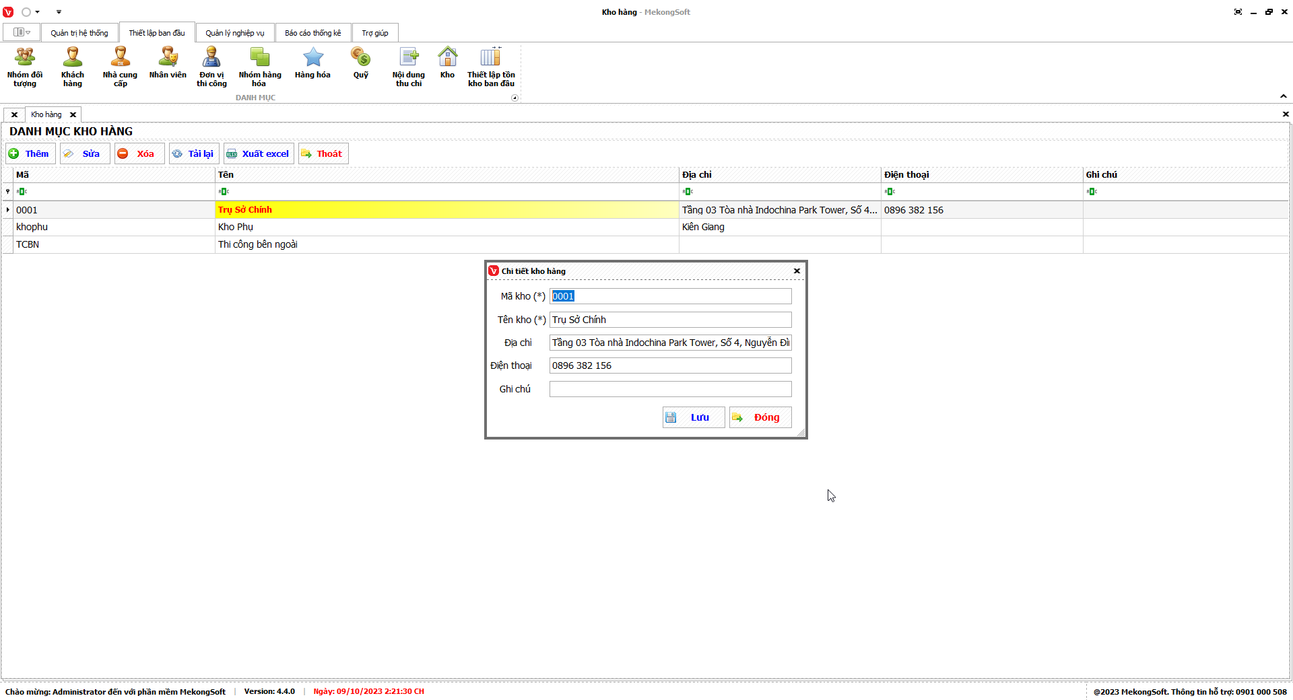Viewport: 1293px width, 700px height.
Task: Open the quick access toolbar dropdown arrow
Action: point(59,12)
